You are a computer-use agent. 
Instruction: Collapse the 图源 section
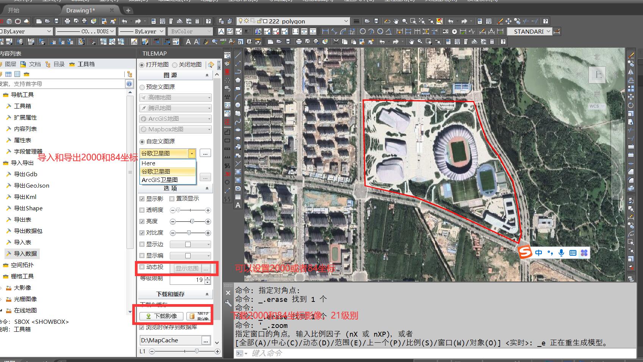[207, 75]
